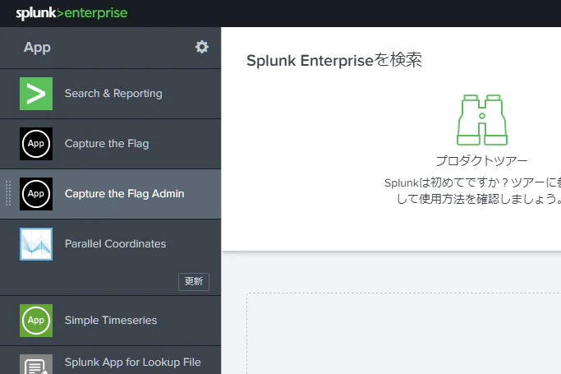Open the Search & Reporting app

click(x=113, y=94)
